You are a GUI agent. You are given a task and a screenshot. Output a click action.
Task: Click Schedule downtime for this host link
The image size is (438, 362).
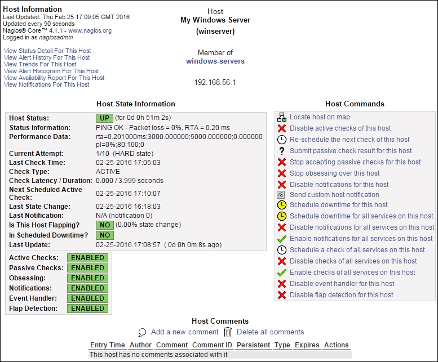point(339,205)
